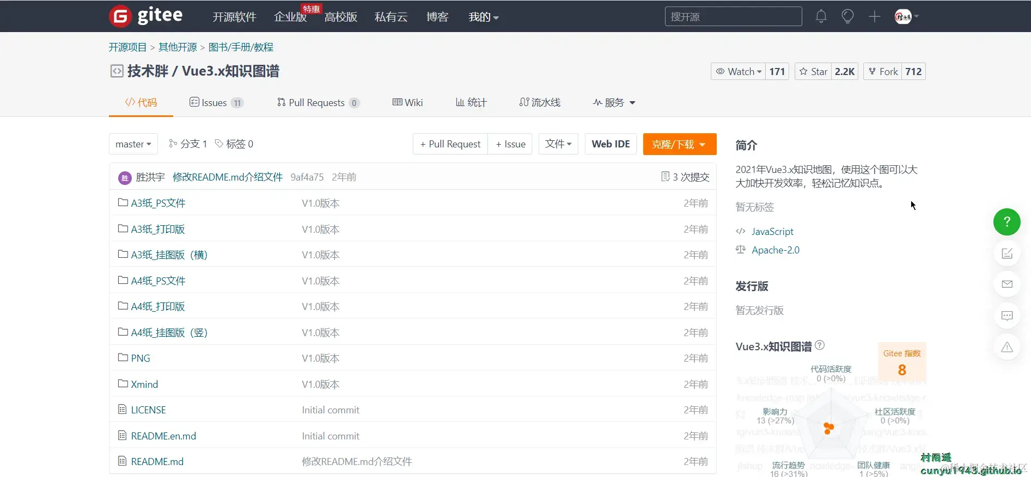Click the + Pull Request button
1031x477 pixels.
450,144
